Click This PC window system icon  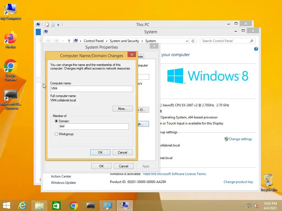pyautogui.click(x=38, y=24)
